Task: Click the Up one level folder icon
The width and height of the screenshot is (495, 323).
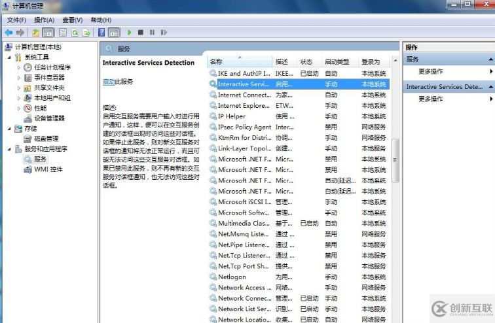Action: (35, 33)
